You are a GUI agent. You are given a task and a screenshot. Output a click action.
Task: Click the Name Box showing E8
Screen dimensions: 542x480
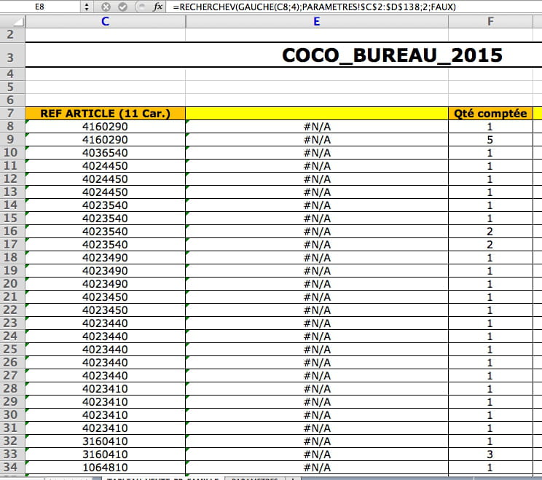pos(40,7)
